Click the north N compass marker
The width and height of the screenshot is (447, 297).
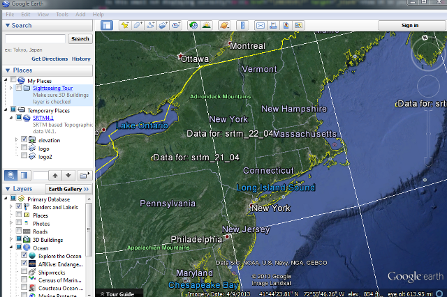coord(425,37)
